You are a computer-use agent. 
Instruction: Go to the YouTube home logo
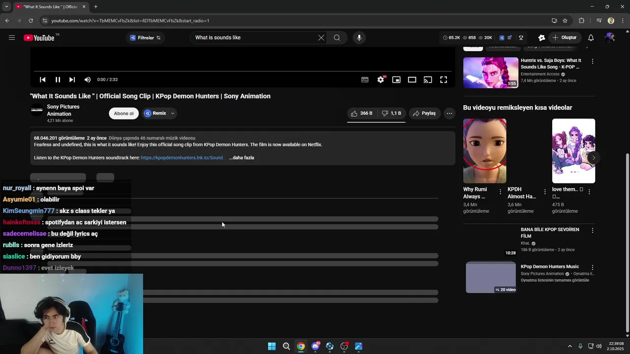[39, 38]
